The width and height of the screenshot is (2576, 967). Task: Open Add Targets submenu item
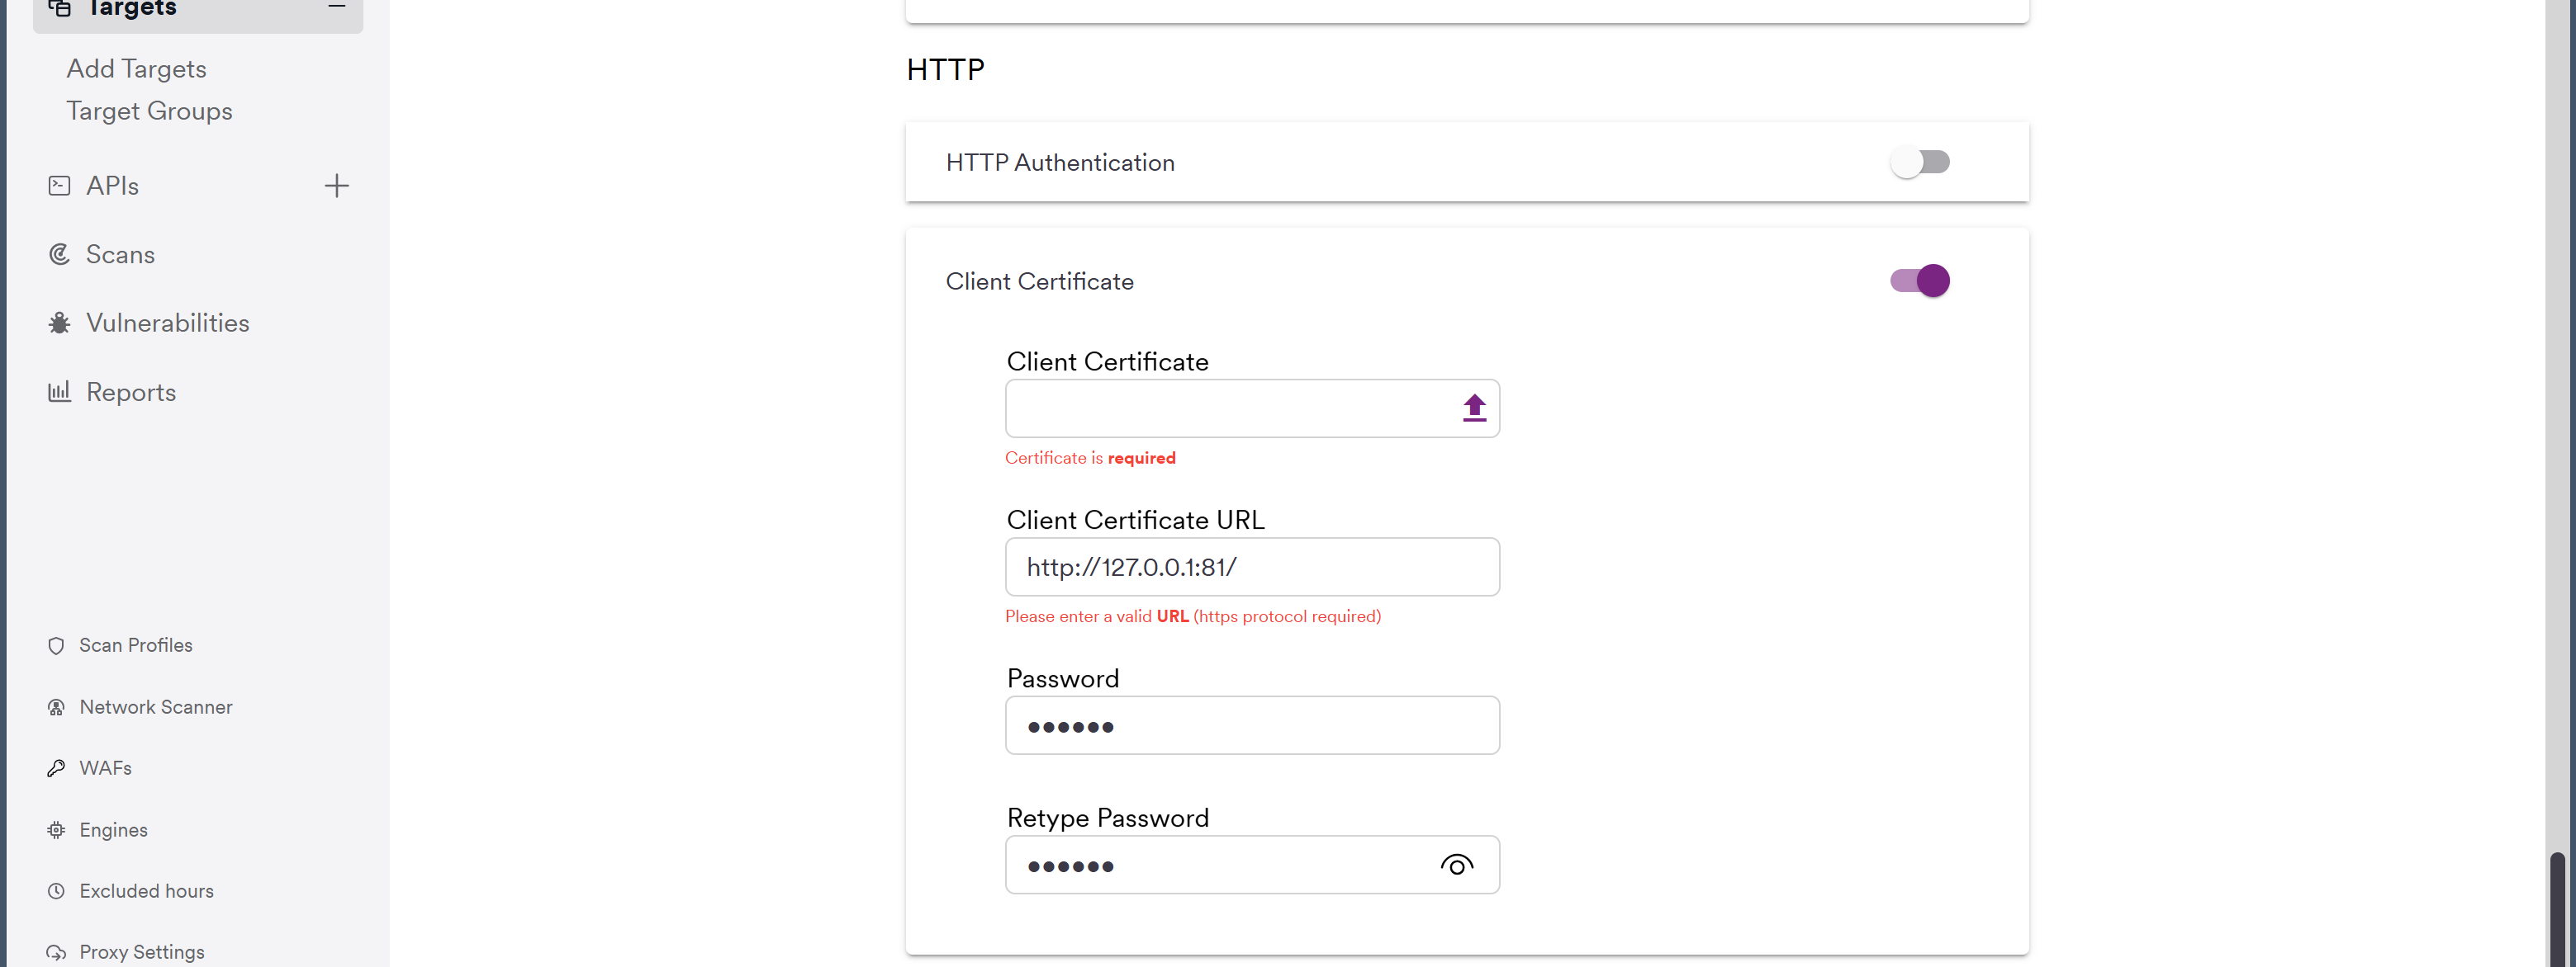[x=136, y=69]
